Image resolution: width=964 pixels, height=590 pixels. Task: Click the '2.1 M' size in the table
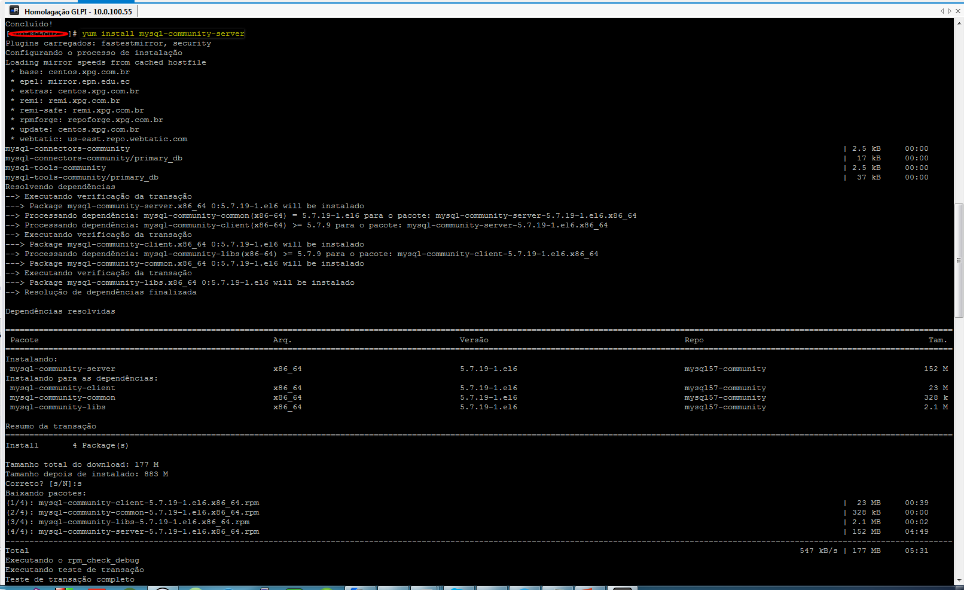(936, 407)
